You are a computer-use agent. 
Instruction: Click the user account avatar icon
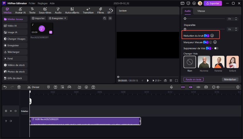pos(200,3)
